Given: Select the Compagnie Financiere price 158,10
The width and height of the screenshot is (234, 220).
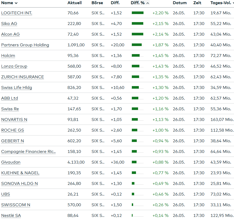Looking at the screenshot, I should click(74, 152).
